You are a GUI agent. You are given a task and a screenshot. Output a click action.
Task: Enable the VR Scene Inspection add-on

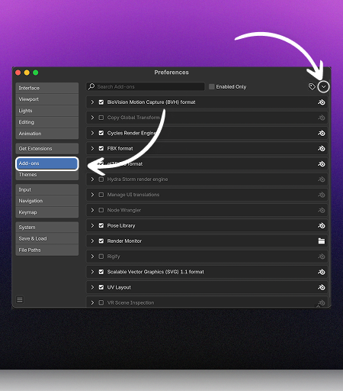click(101, 302)
